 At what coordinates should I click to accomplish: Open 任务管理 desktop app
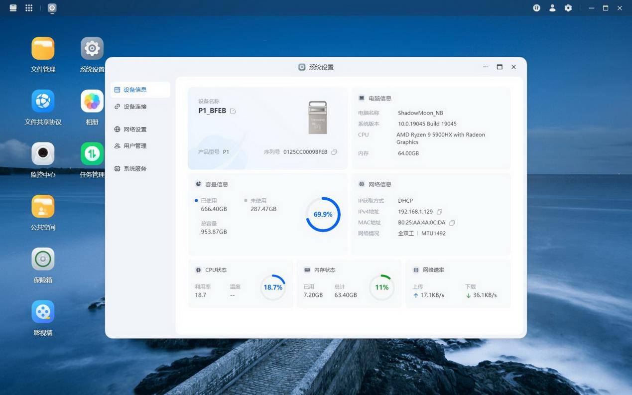click(92, 154)
